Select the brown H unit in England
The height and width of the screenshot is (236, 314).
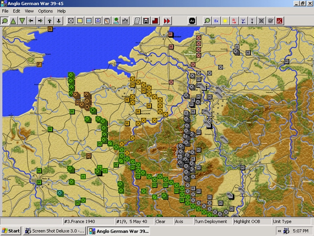click(x=50, y=29)
